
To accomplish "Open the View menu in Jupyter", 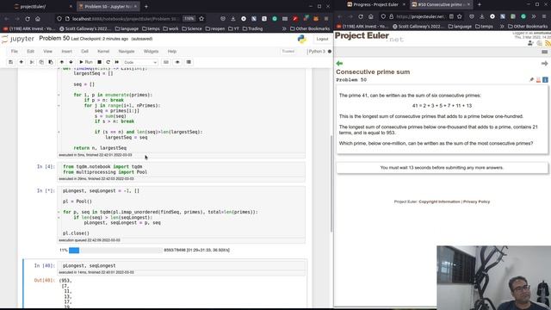I will (47, 52).
